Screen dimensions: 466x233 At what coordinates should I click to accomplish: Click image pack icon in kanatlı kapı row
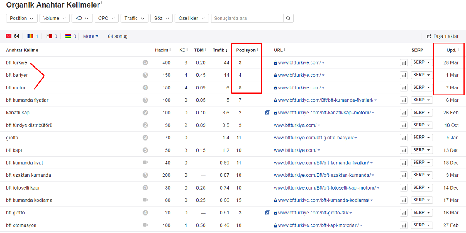pyautogui.click(x=267, y=113)
